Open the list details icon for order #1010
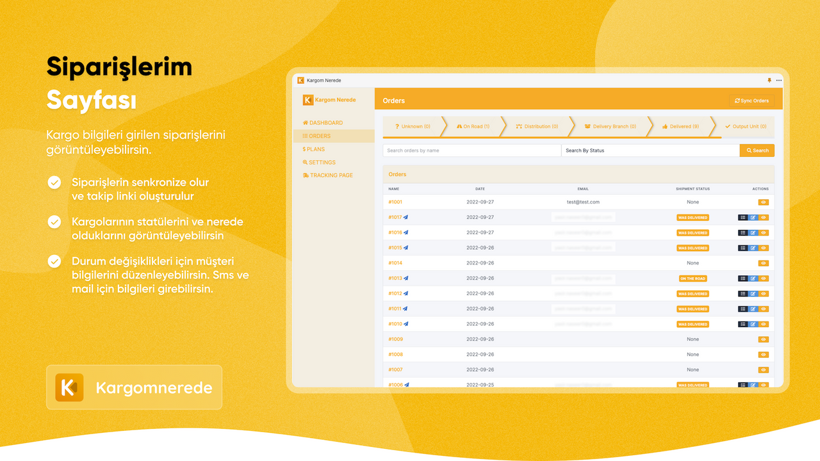This screenshot has height=461, width=820. 743,324
